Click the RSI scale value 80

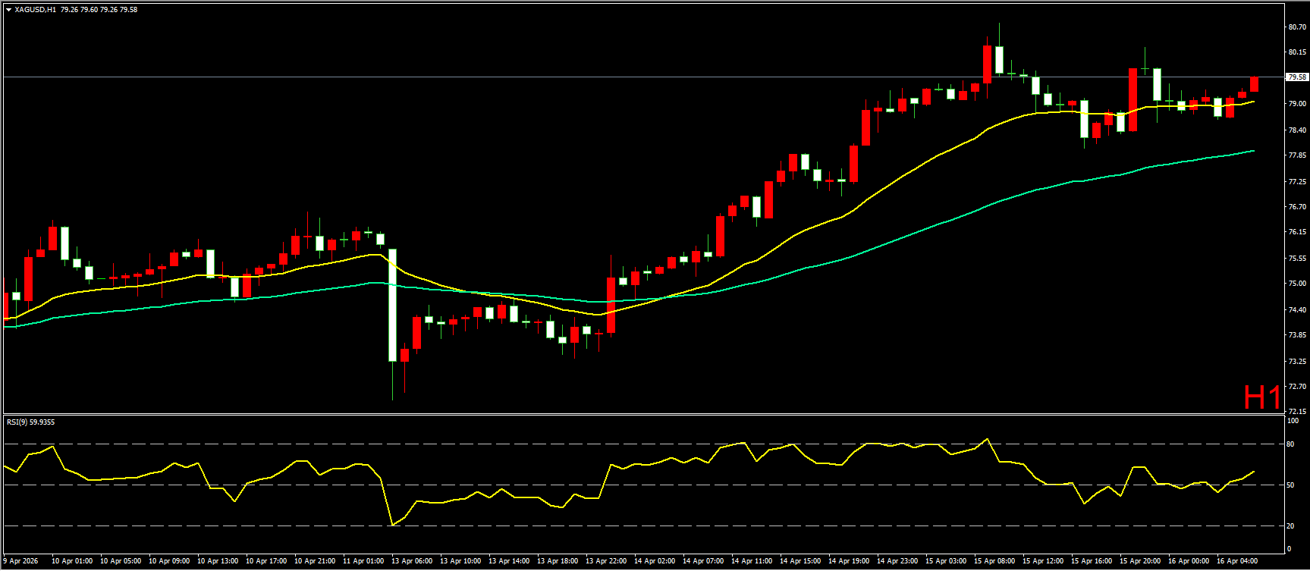click(1290, 444)
